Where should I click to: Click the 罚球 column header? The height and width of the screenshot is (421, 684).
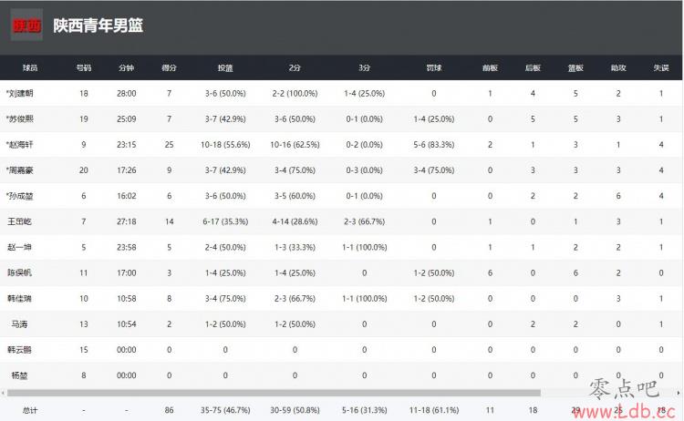point(433,67)
